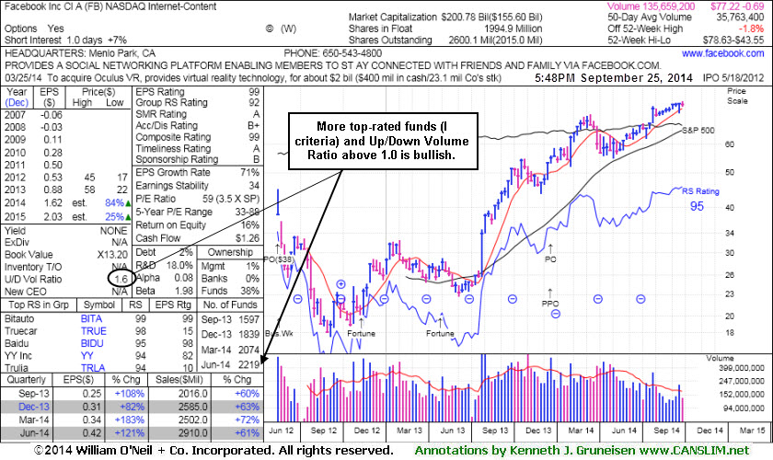The width and height of the screenshot is (773, 460).
Task: Select the +60% sales change value
Action: tap(247, 394)
